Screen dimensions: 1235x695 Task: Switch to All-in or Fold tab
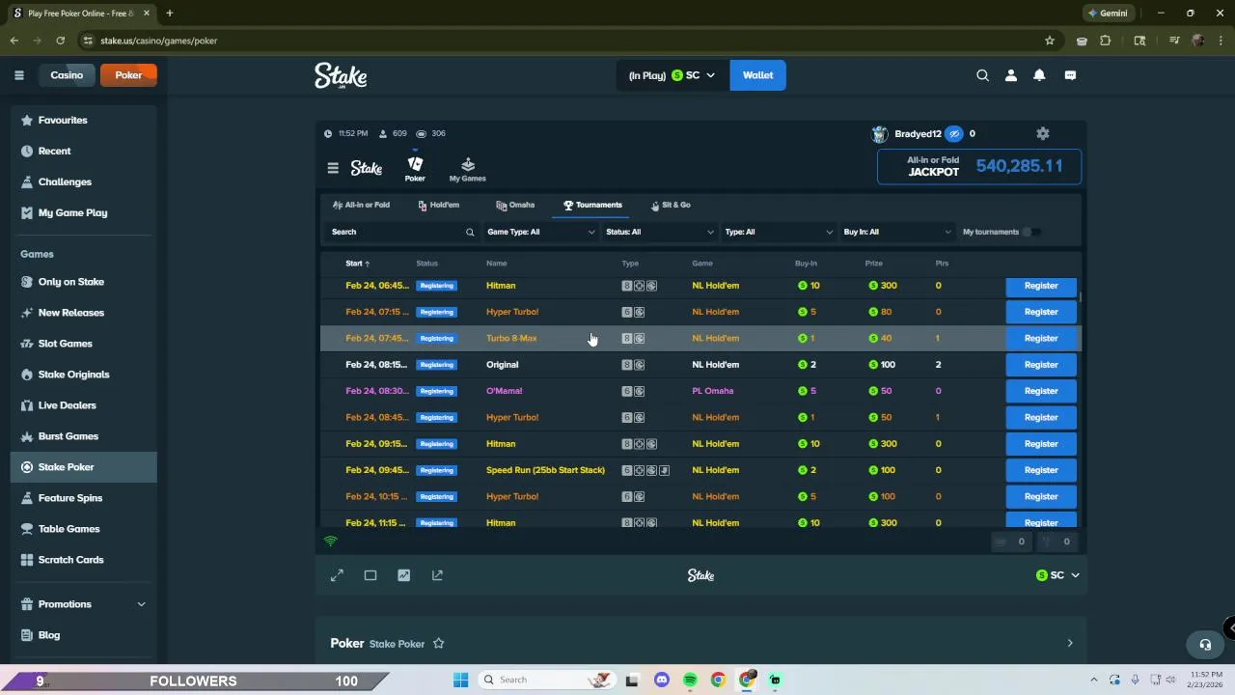(x=361, y=205)
